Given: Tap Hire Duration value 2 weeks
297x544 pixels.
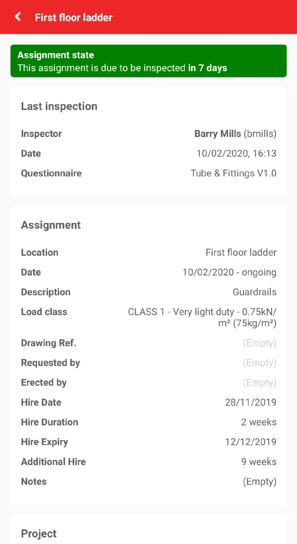Looking at the screenshot, I should 258,422.
